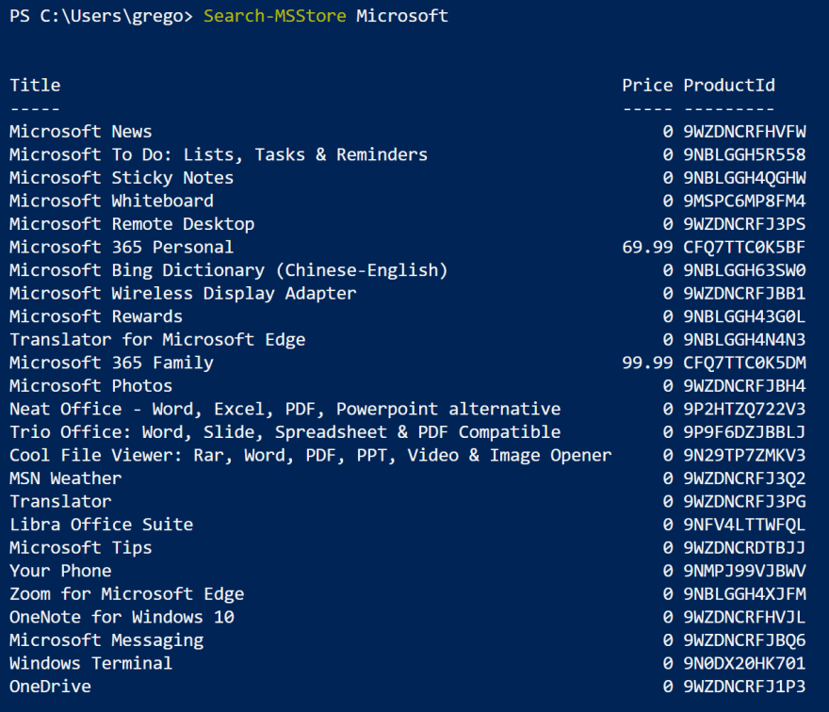The width and height of the screenshot is (829, 712).
Task: Select Microsoft Wireless Display Adapter title
Action: click(x=183, y=293)
